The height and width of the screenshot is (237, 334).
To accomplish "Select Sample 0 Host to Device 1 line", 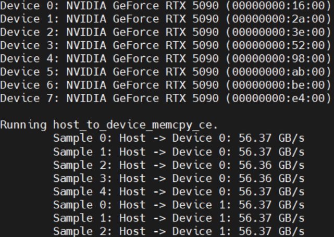I will tap(179, 205).
